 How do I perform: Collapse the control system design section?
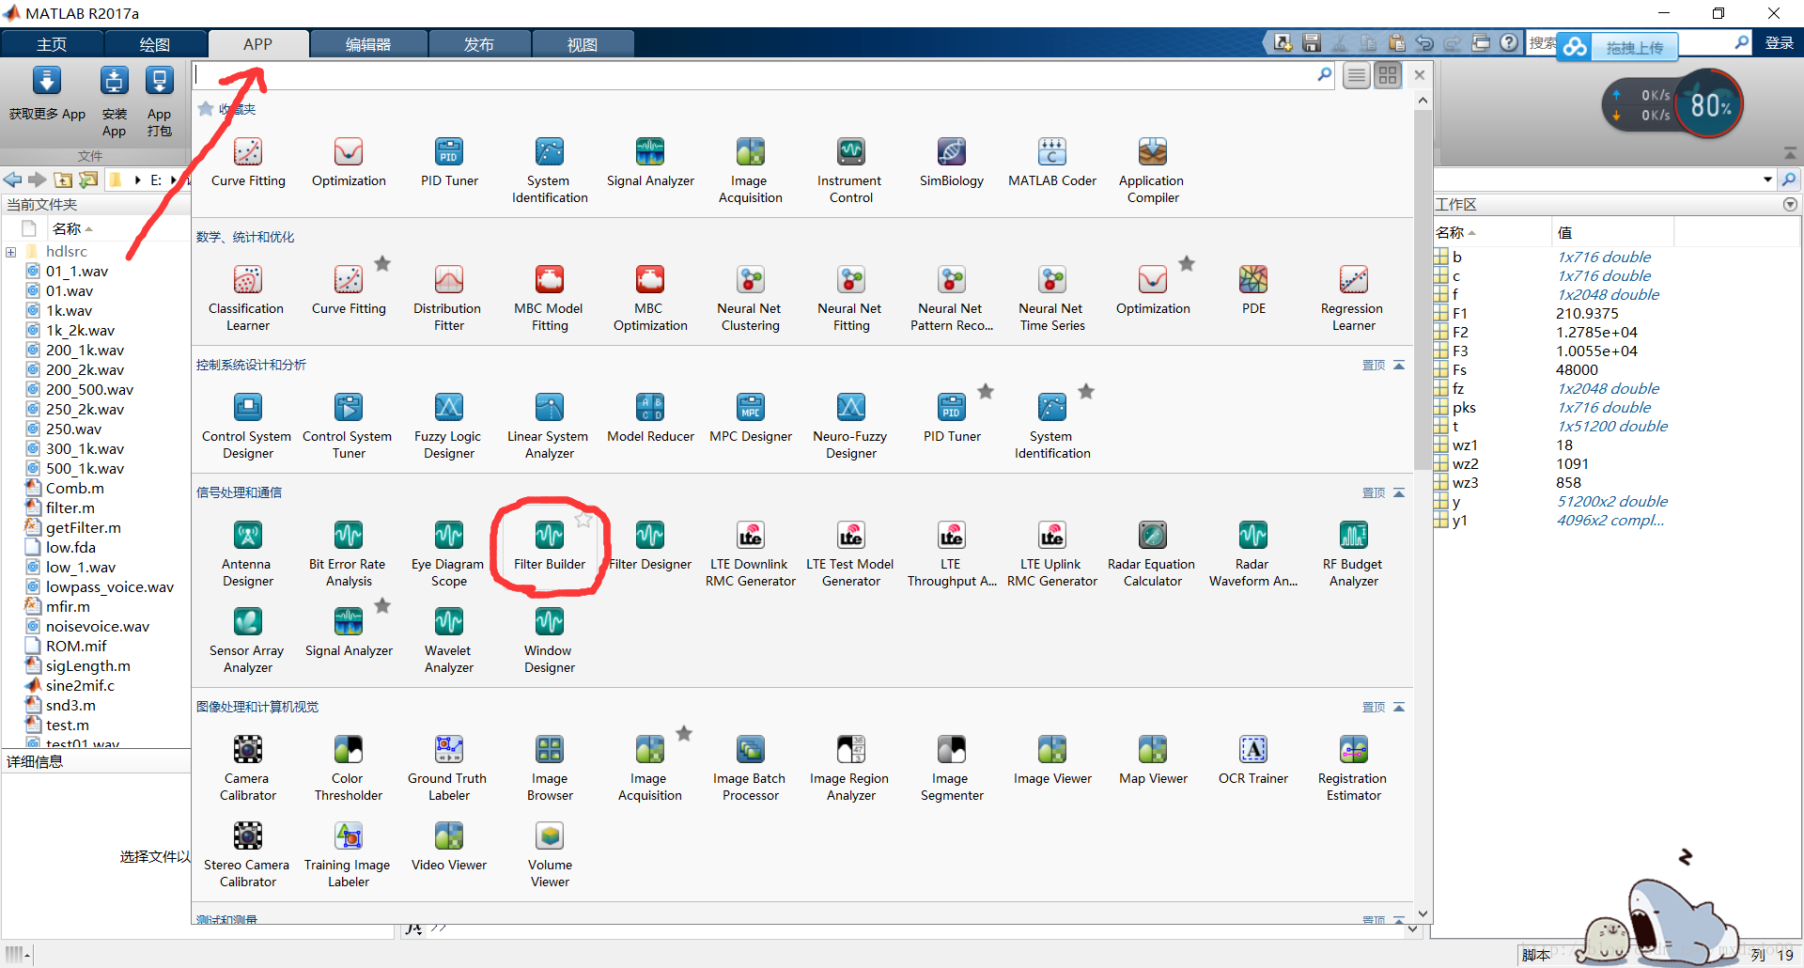point(1399,365)
